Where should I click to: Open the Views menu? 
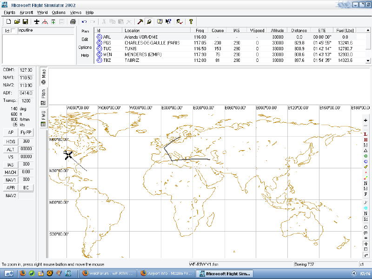click(x=76, y=13)
